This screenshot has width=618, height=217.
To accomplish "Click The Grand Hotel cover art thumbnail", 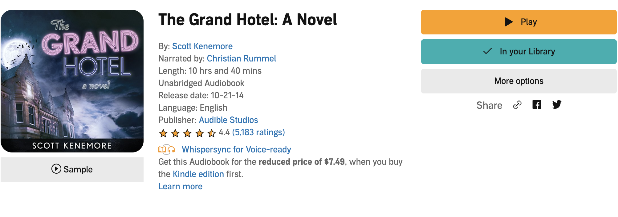I will tap(72, 81).
